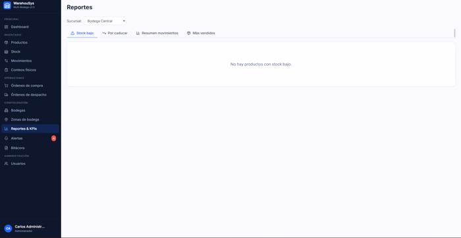Screen dimensions: 461x238
Task: Click the CA user avatar
Action: pos(8,228)
